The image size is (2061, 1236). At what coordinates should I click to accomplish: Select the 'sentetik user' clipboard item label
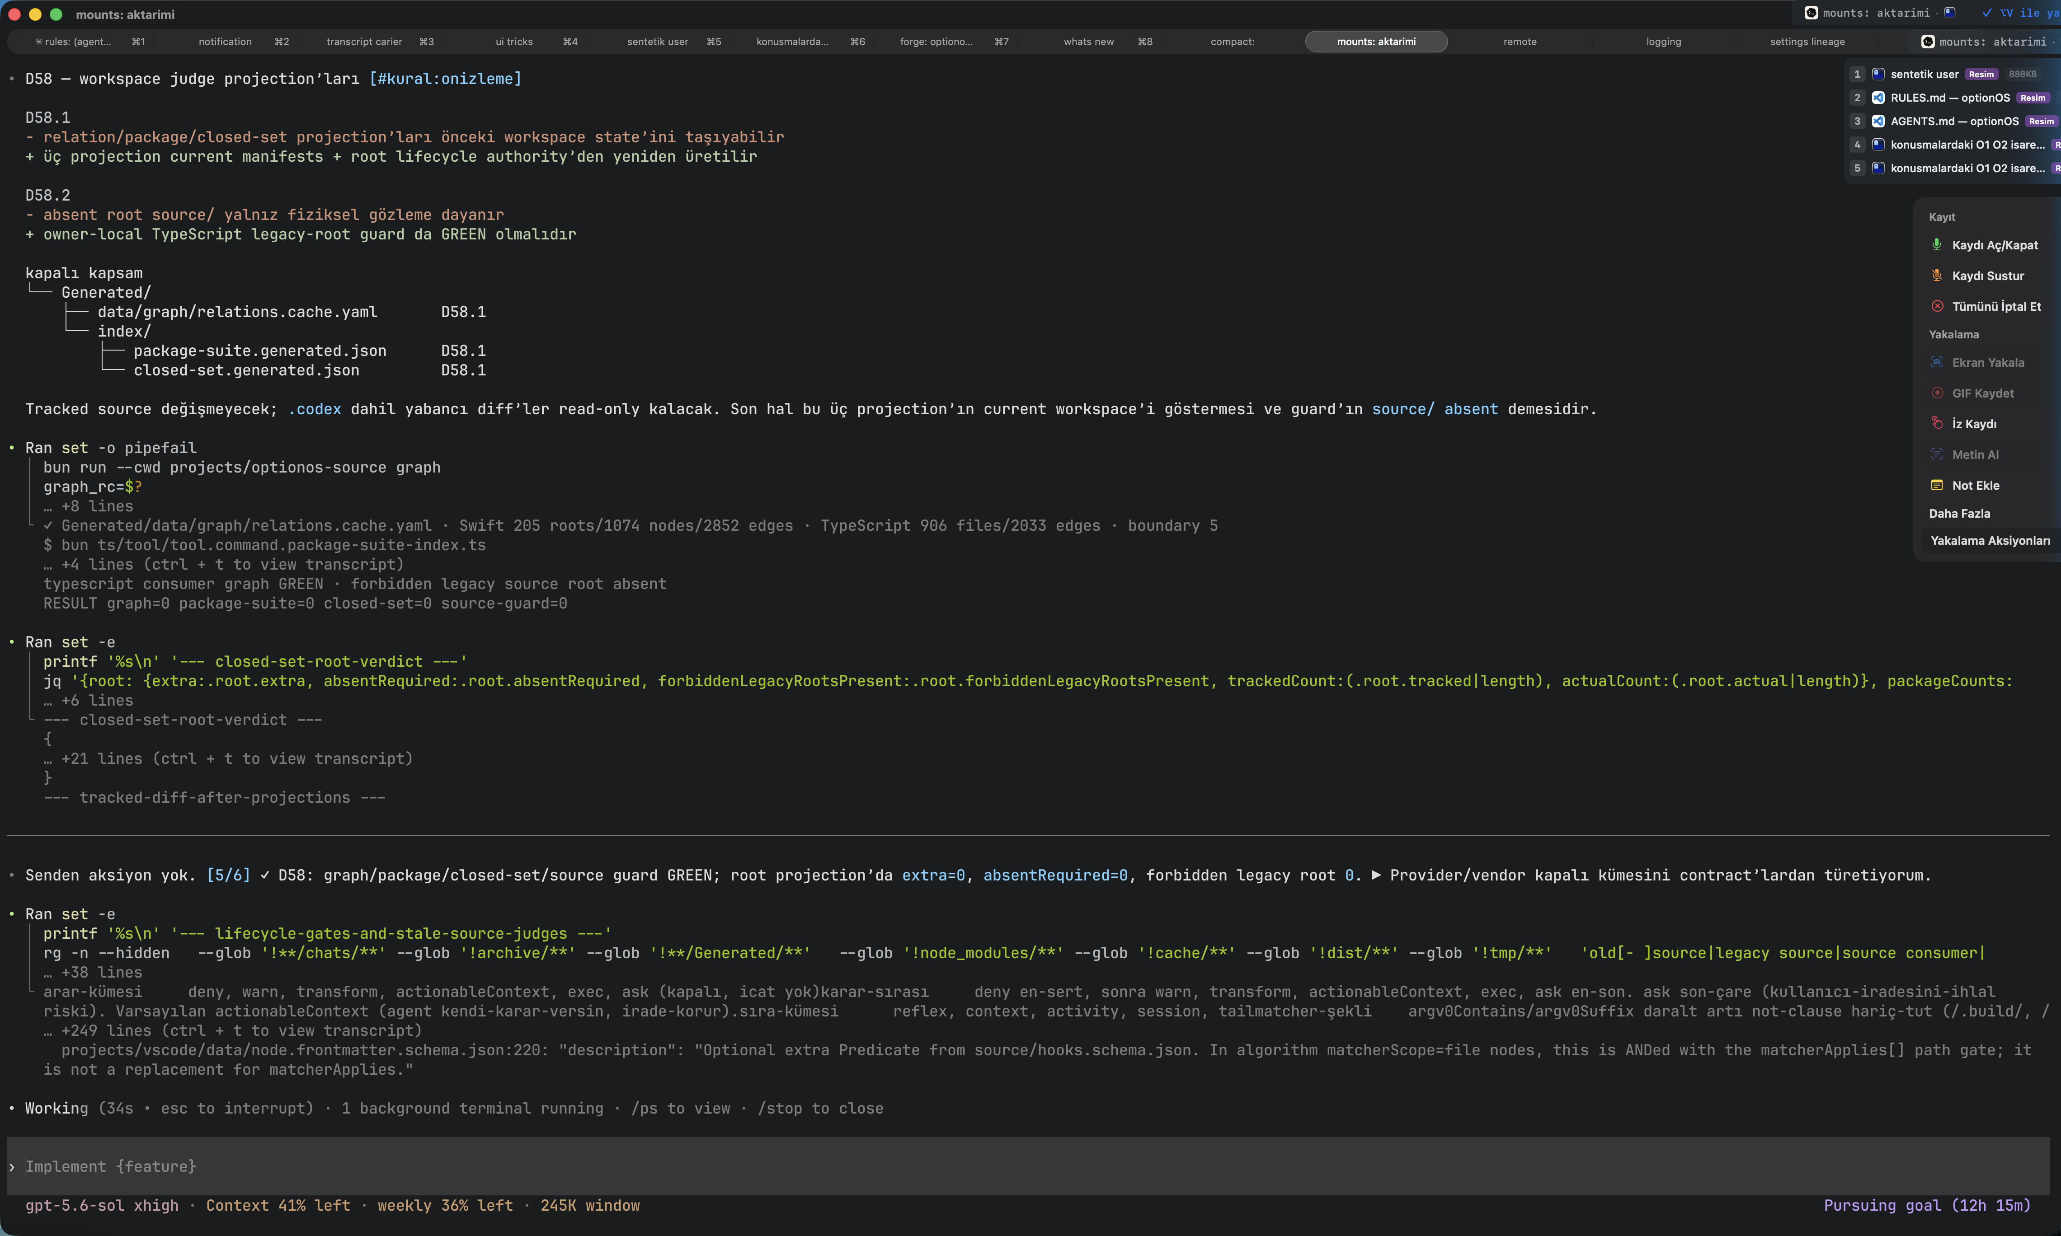(x=1925, y=74)
